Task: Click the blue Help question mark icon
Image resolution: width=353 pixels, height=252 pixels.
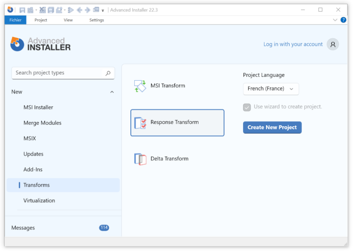Action: (x=343, y=20)
